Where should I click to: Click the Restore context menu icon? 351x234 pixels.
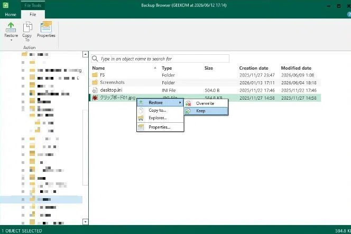coord(141,103)
